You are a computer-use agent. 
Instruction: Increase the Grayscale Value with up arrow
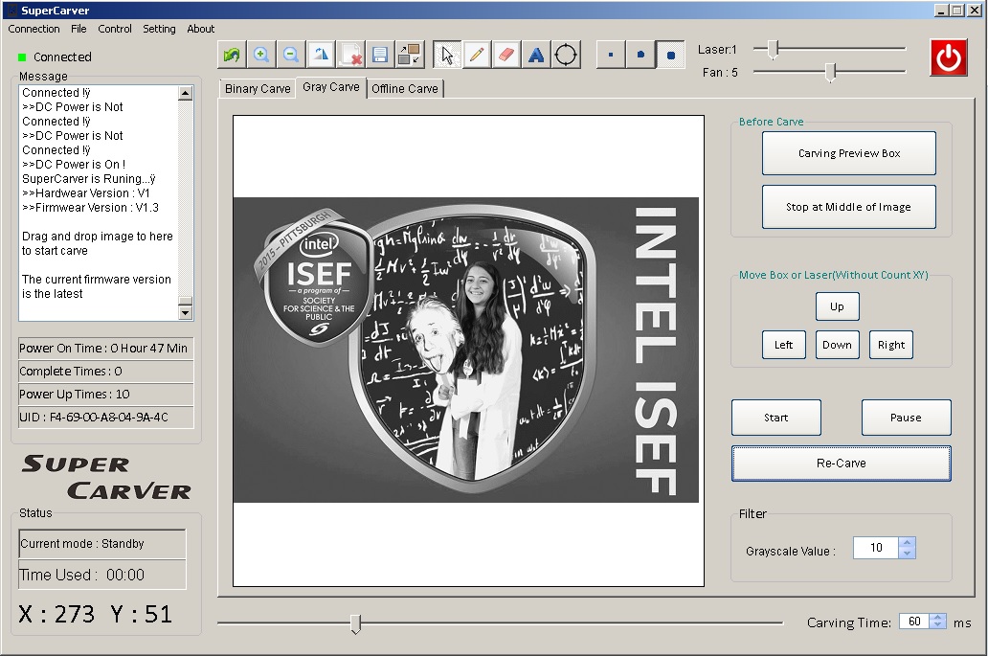pos(907,543)
